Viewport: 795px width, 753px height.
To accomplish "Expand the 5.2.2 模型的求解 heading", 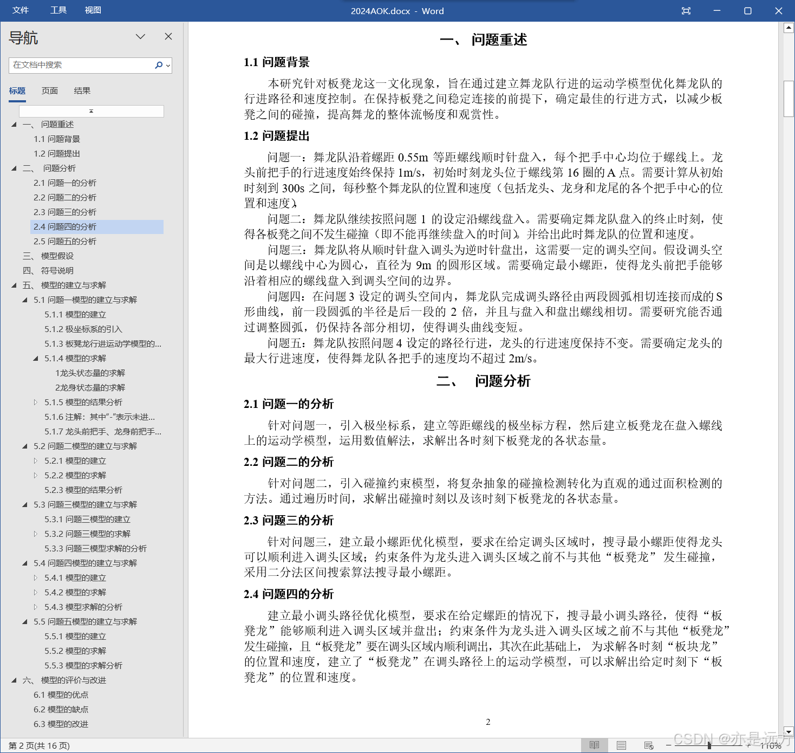I will click(x=36, y=476).
